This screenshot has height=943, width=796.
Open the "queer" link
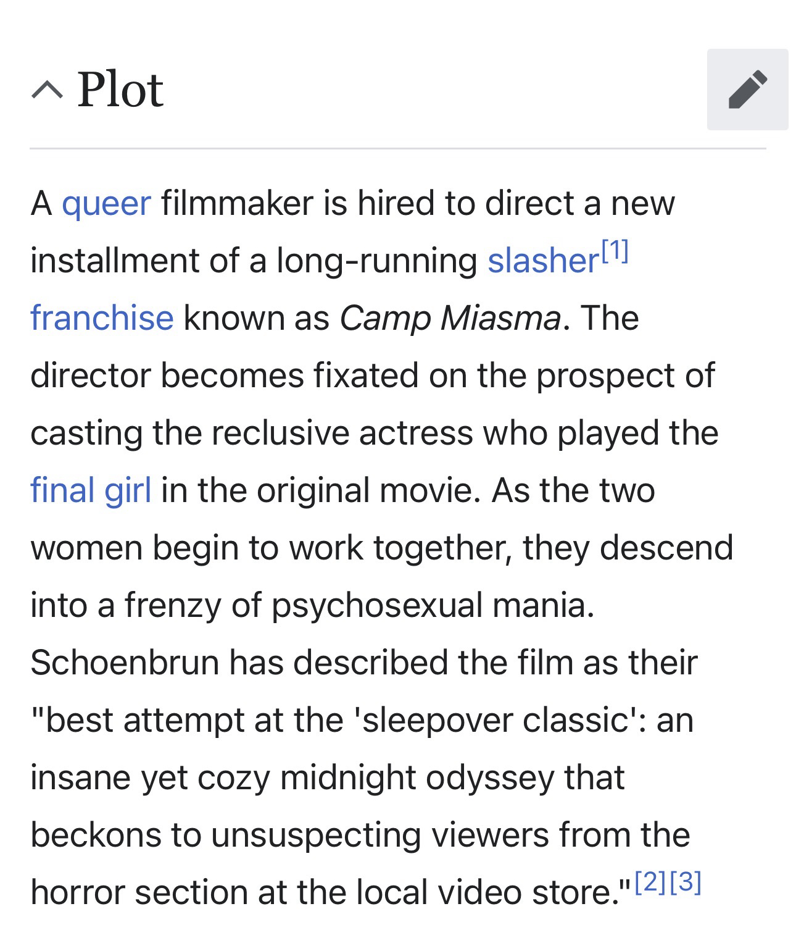point(106,203)
